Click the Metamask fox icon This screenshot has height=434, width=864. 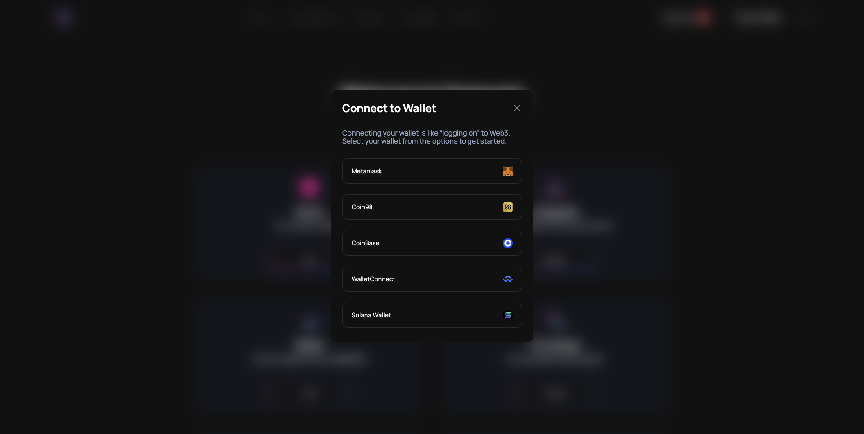507,171
